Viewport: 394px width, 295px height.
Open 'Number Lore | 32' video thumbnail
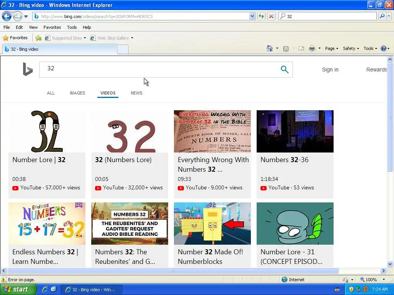pyautogui.click(x=47, y=131)
